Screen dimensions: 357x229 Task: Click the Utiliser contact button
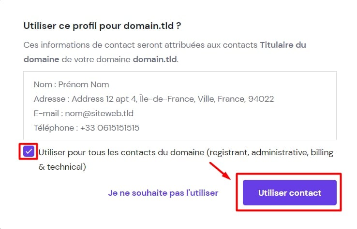(289, 193)
